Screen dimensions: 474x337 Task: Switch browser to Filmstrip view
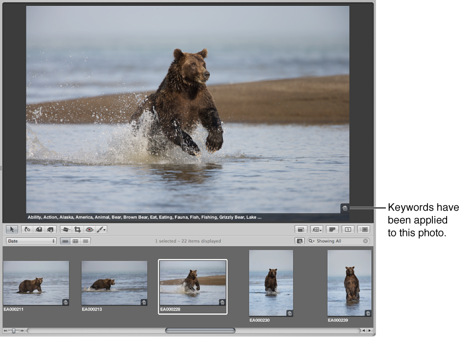coord(65,241)
